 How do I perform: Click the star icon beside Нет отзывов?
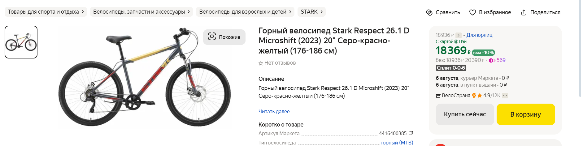(x=261, y=63)
